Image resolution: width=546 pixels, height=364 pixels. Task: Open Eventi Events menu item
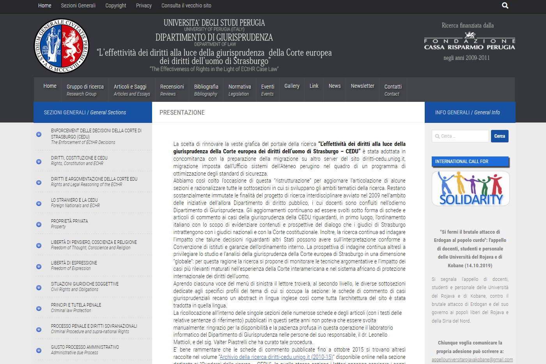point(268,90)
